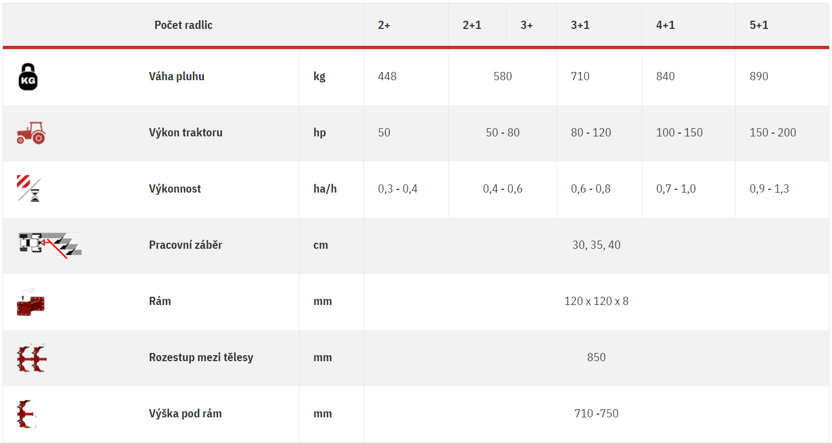Click the hourglass performance icon
This screenshot has width=832, height=443.
pyautogui.click(x=29, y=188)
